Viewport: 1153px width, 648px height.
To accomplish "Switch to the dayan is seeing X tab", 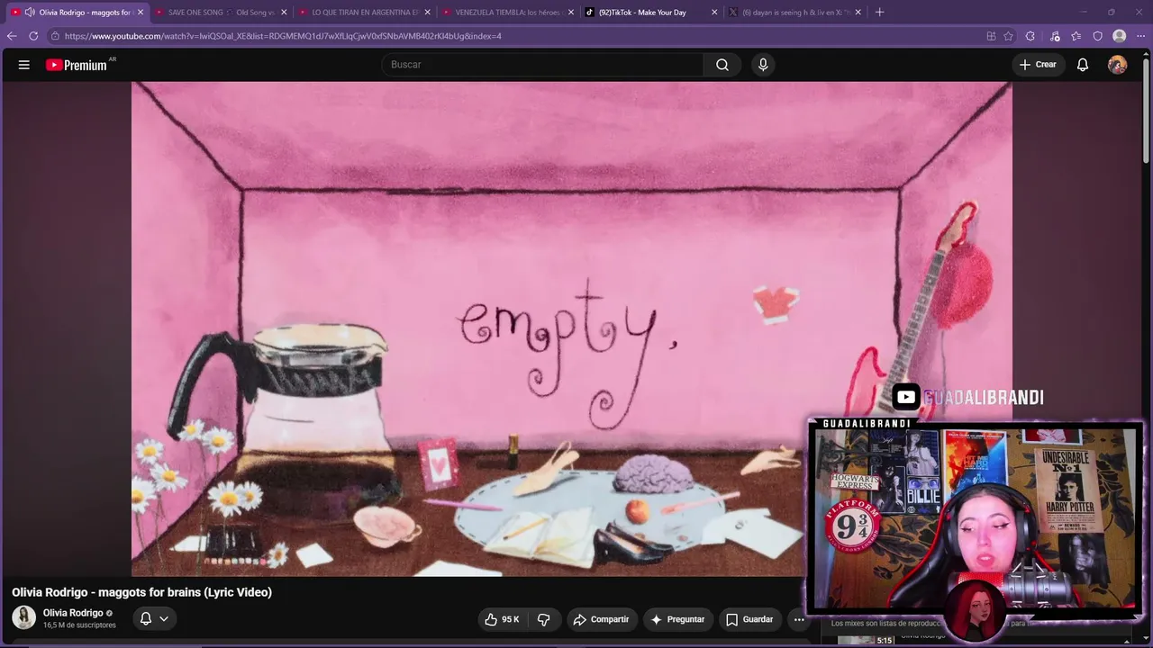I will pos(794,13).
